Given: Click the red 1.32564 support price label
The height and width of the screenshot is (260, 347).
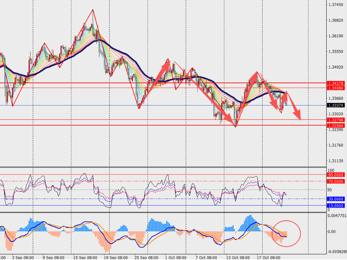Looking at the screenshot, I should [x=335, y=125].
